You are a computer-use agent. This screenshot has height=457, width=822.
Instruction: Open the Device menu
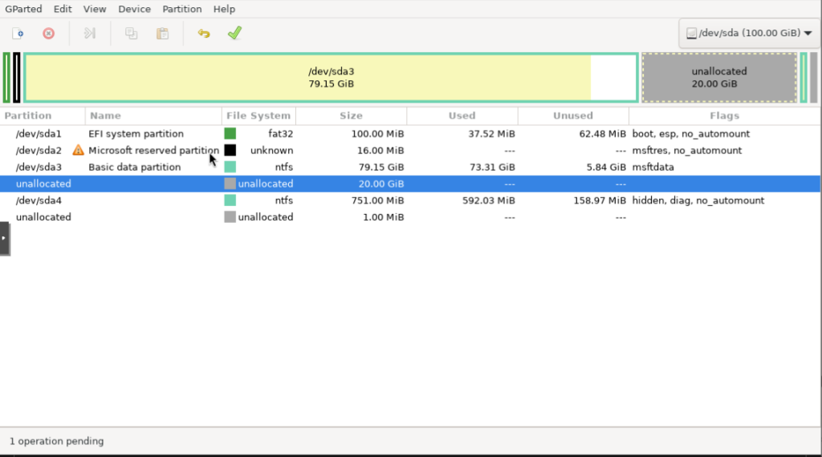(x=134, y=9)
